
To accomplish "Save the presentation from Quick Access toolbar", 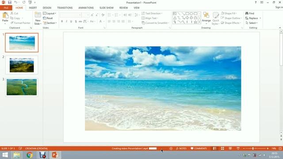I will 10,2.
